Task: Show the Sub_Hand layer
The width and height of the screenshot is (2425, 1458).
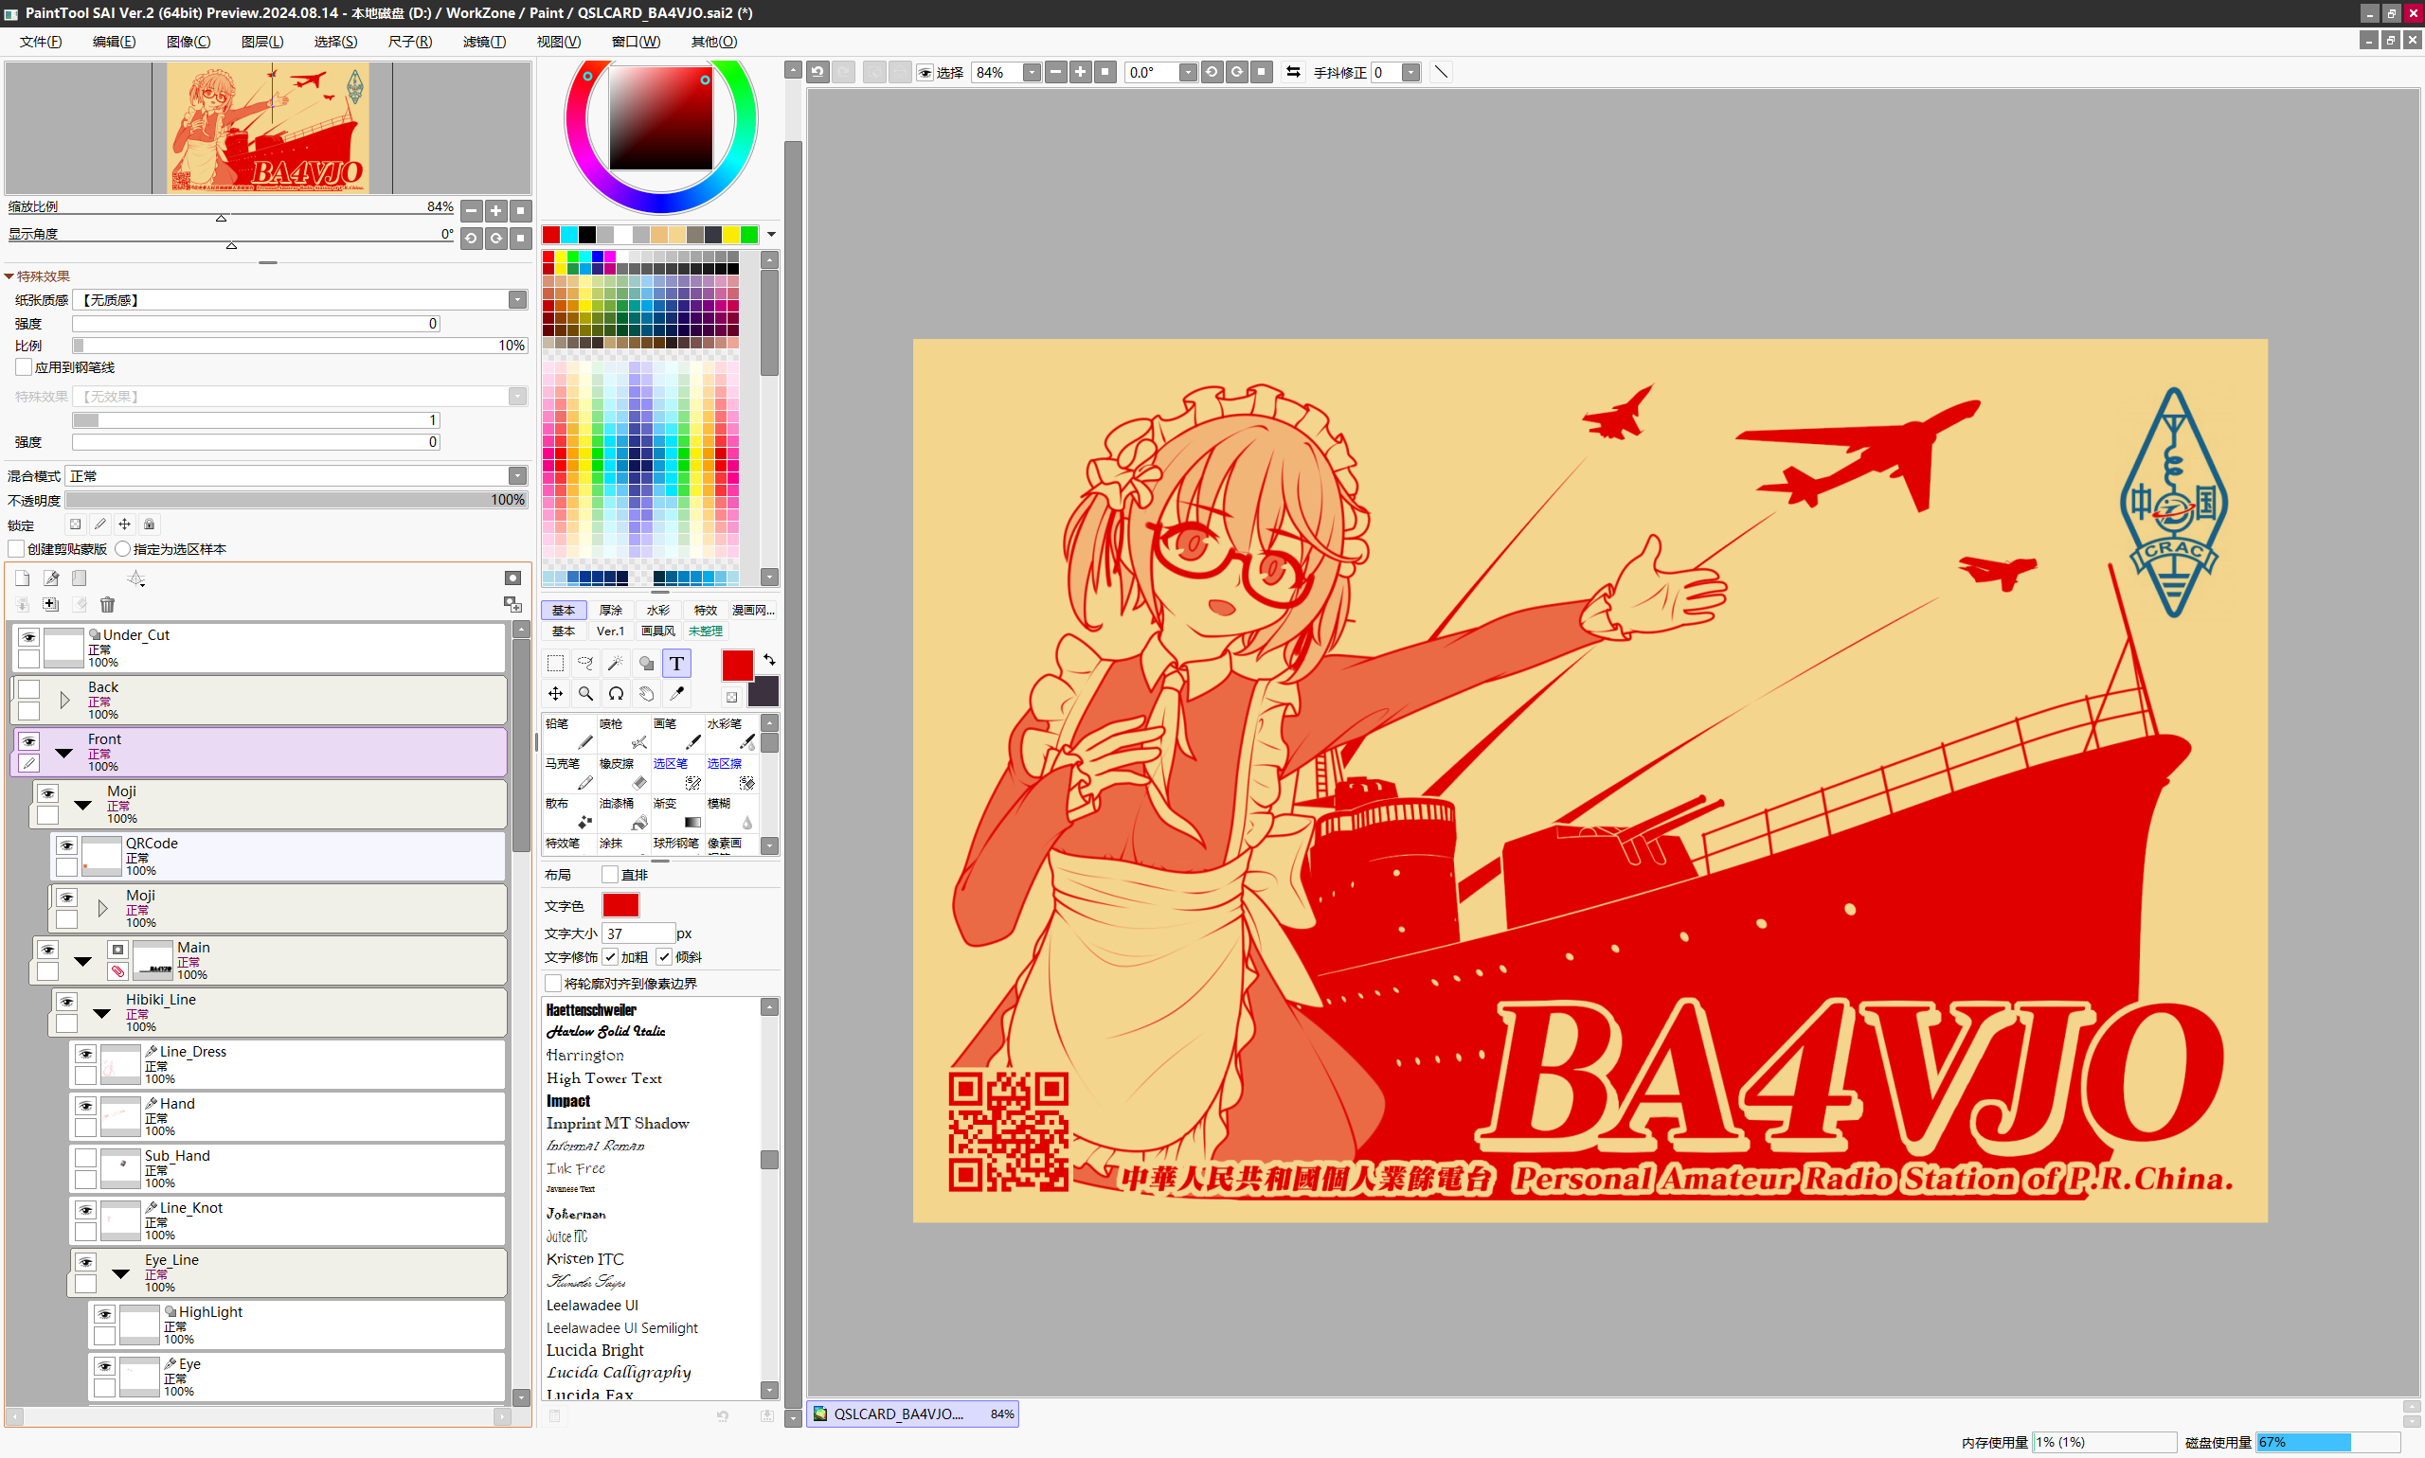Action: click(85, 1157)
